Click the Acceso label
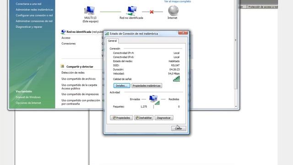 (x=66, y=38)
